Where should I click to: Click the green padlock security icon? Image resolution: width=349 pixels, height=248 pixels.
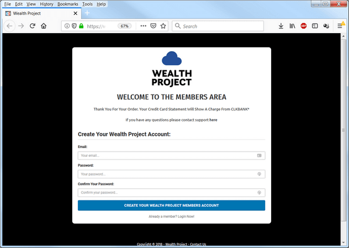pos(81,26)
